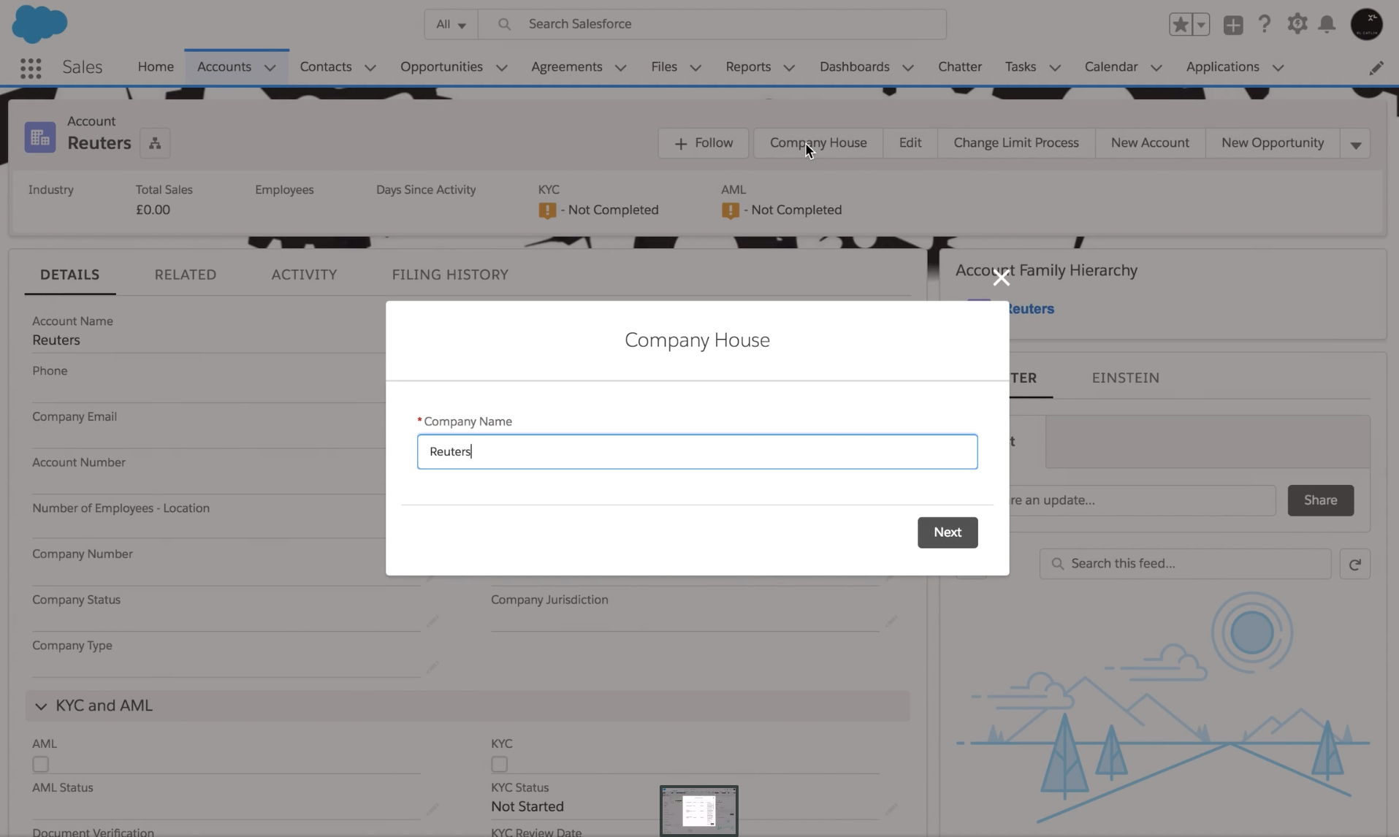Click the Favorites star icon

tap(1180, 24)
